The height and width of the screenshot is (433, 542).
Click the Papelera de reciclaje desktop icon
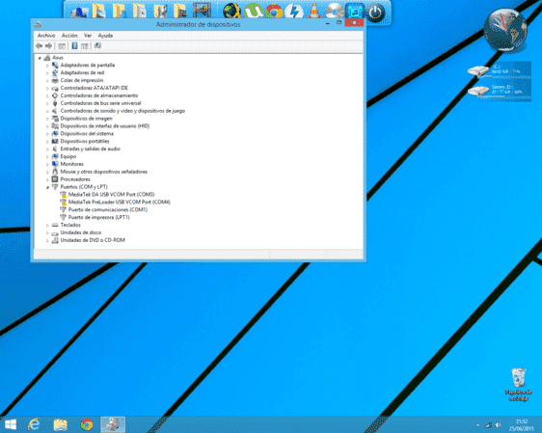point(519,385)
